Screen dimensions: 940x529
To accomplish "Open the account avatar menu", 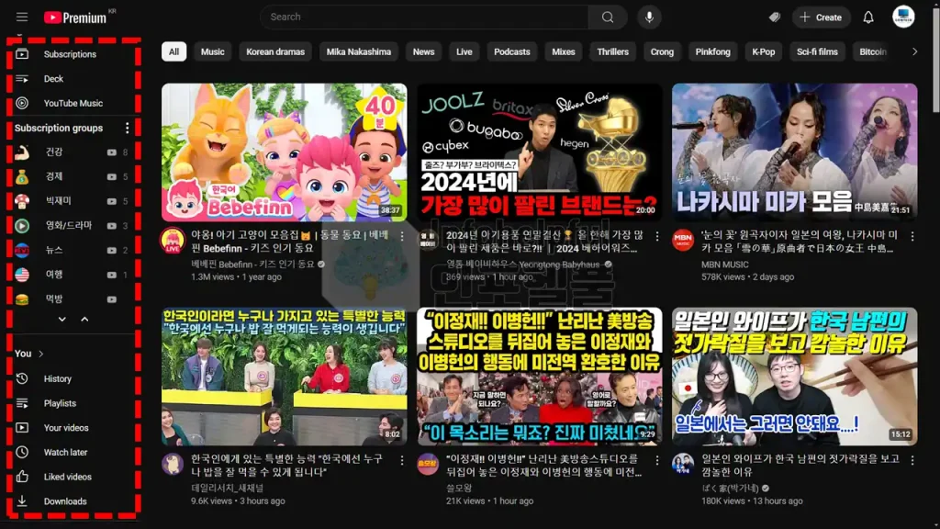I will (903, 17).
